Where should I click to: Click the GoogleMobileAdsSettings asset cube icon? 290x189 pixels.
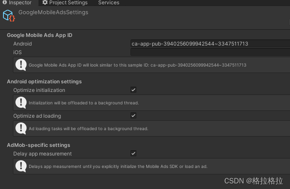click(x=9, y=15)
